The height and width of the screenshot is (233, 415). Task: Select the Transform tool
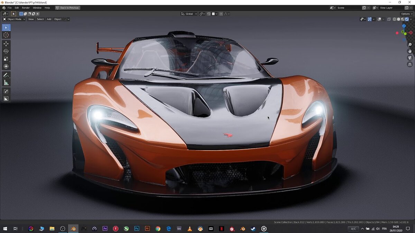point(6,66)
